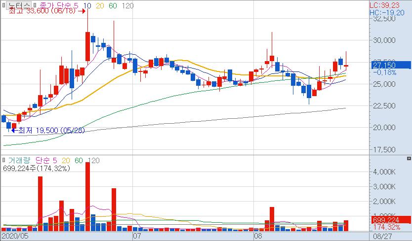412x241 pixels.
Task: Click the 25,000 price axis label
Action: pyautogui.click(x=384, y=84)
